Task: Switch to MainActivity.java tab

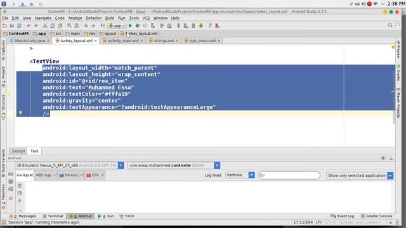Action: pos(30,41)
